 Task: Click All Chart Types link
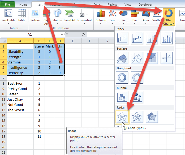pyautogui.click(x=135, y=128)
